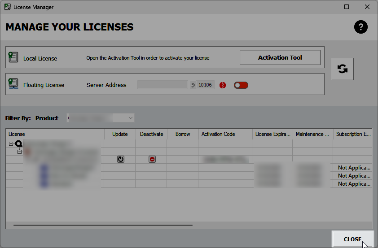Image resolution: width=378 pixels, height=248 pixels.
Task: Click the refresh licenses arrows icon
Action: (342, 69)
